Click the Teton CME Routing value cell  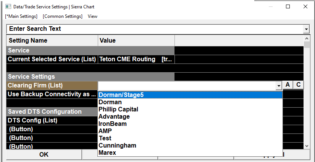[x=136, y=59]
